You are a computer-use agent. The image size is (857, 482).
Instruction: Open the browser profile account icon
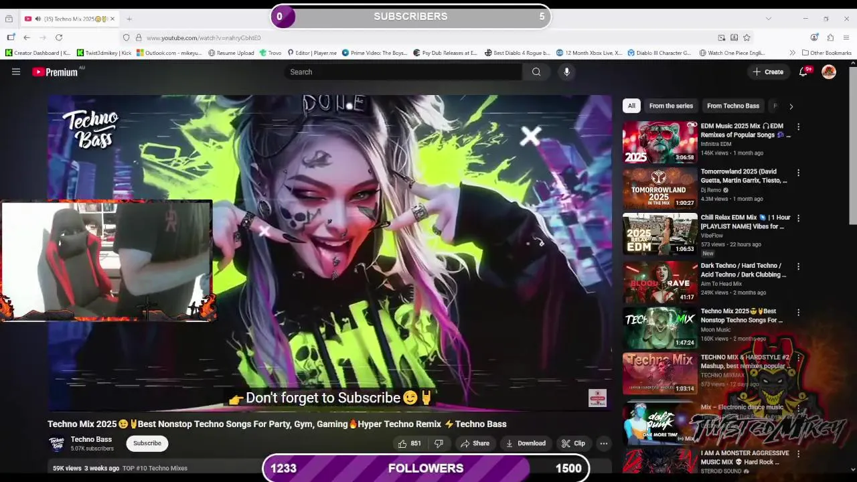(814, 37)
